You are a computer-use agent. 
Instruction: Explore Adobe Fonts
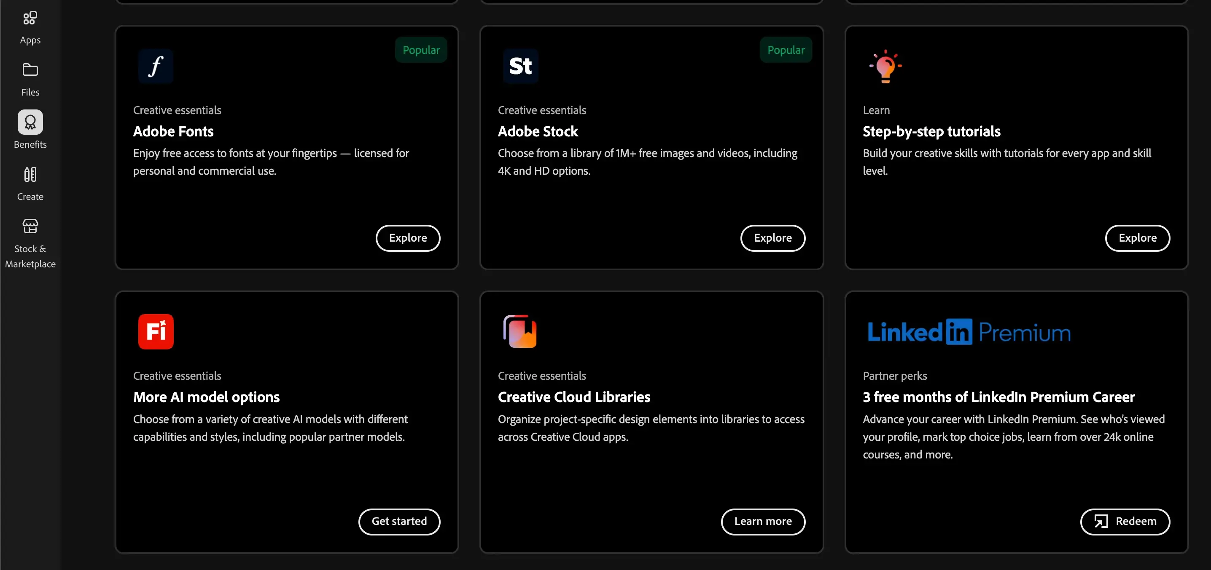[408, 238]
